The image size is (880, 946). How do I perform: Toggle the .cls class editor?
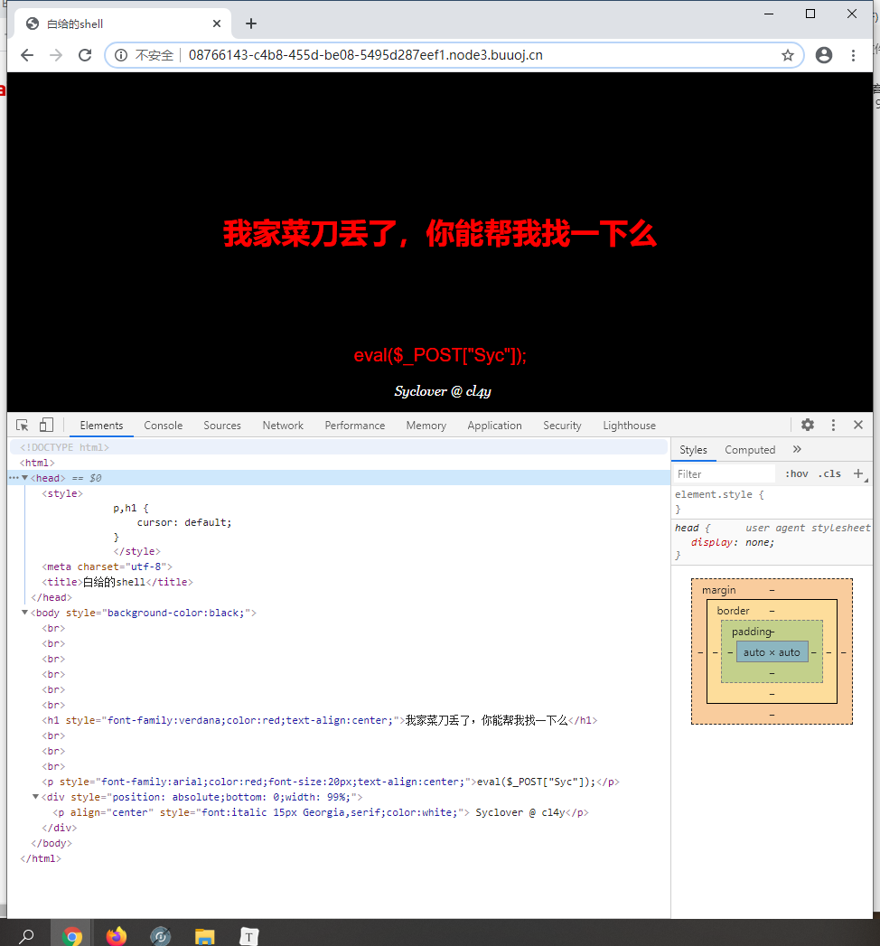click(x=830, y=473)
